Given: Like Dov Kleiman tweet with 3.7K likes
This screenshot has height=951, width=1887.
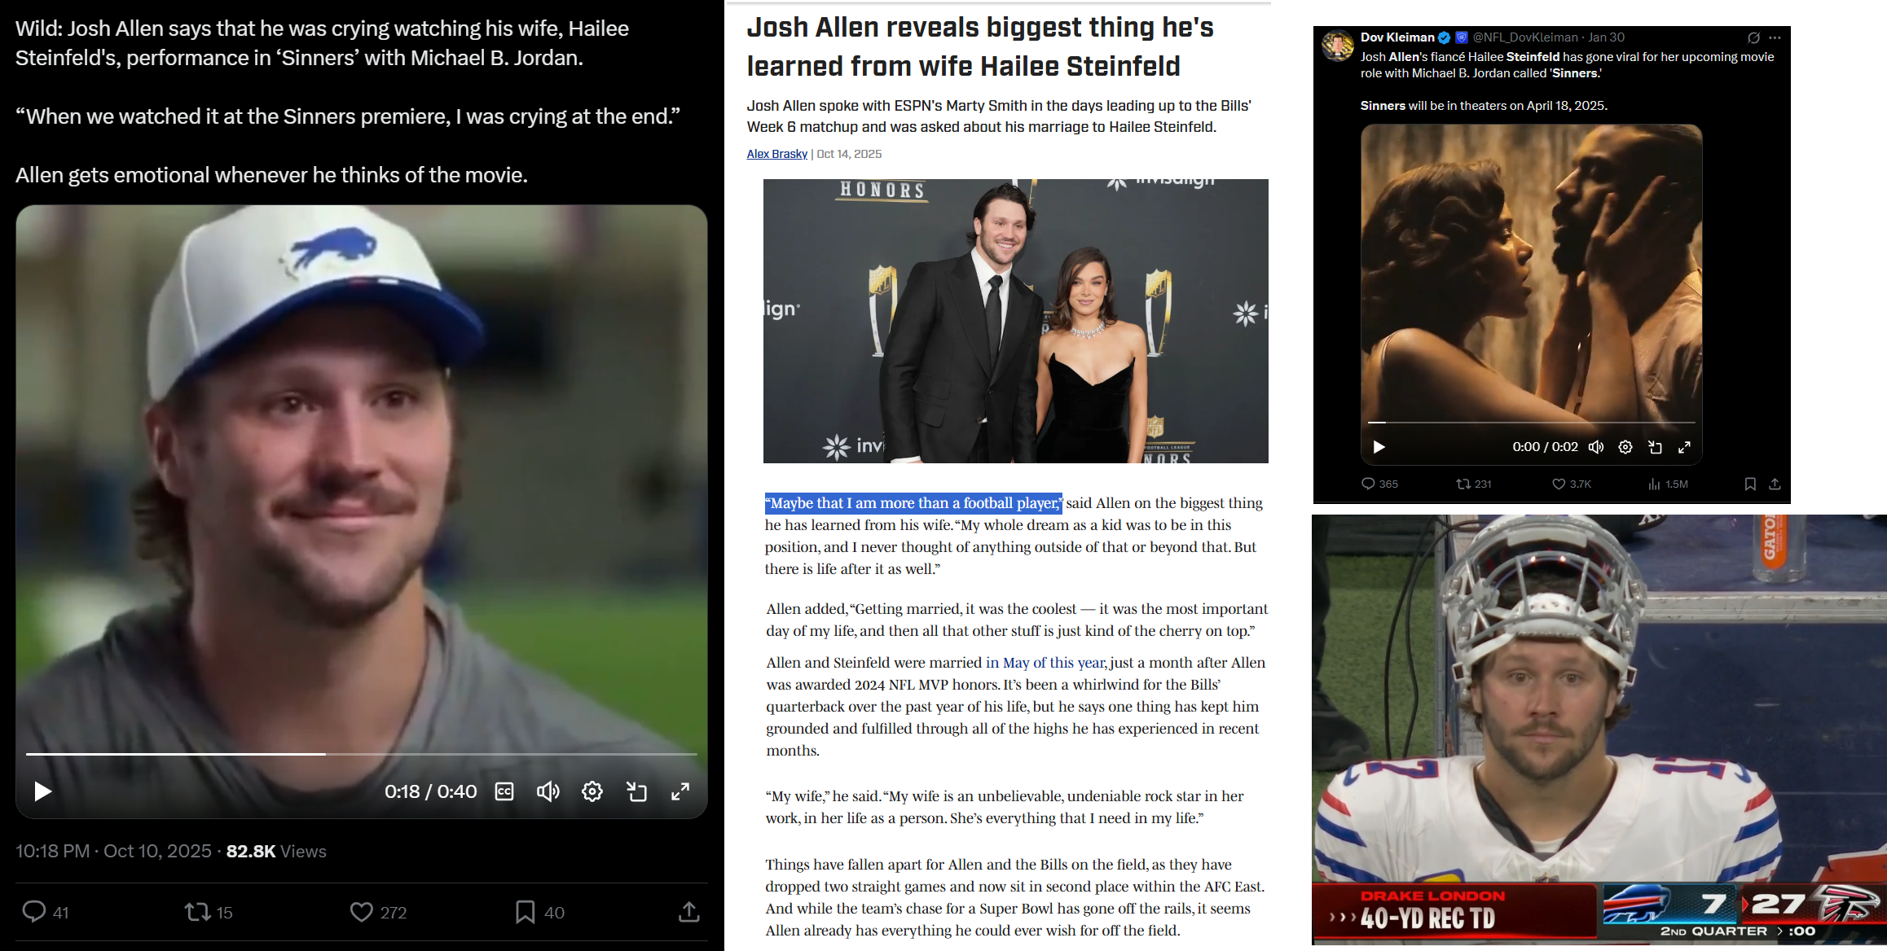Looking at the screenshot, I should point(1559,484).
